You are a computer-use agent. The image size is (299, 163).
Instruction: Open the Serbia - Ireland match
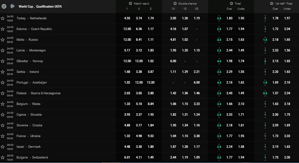point(28,72)
